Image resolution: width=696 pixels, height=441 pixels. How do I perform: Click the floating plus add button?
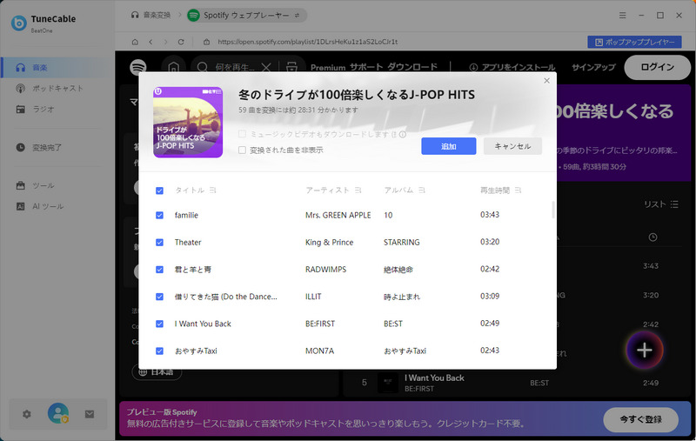coord(645,350)
